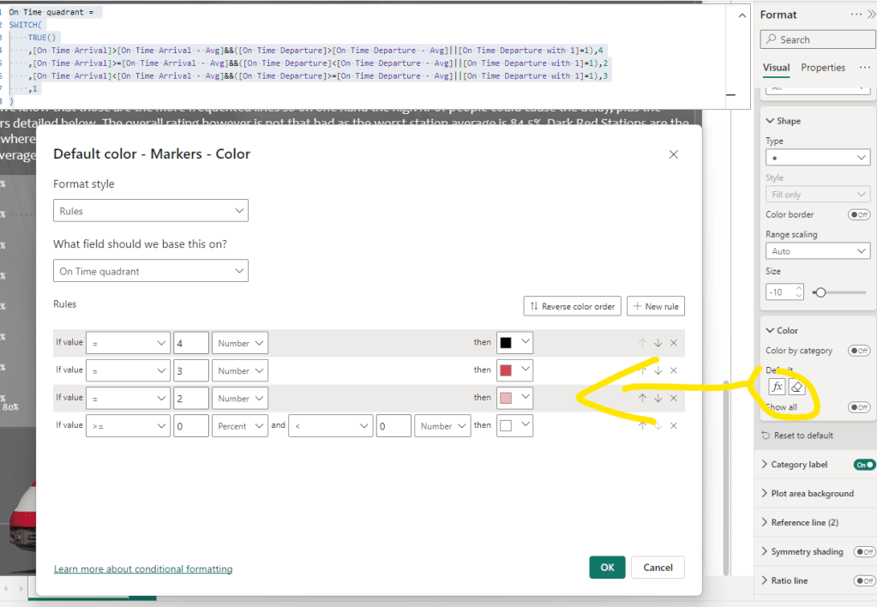
Task: Close the Default color dialog with X
Action: click(x=673, y=154)
